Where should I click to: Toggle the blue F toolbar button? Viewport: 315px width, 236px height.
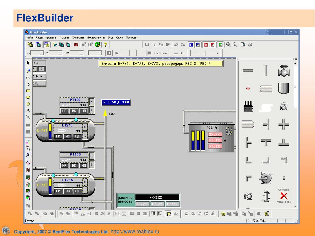coord(198,45)
